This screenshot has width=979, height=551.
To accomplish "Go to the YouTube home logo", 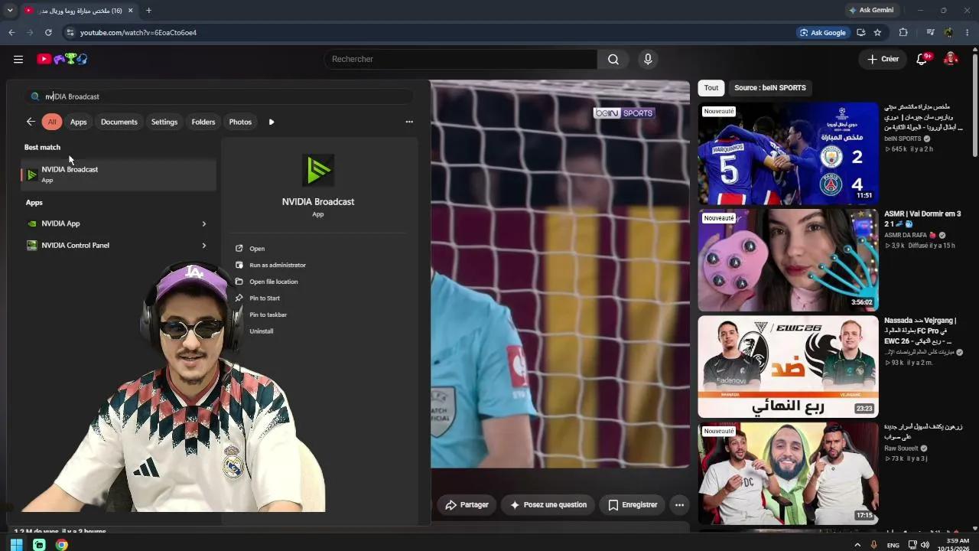I will point(63,59).
